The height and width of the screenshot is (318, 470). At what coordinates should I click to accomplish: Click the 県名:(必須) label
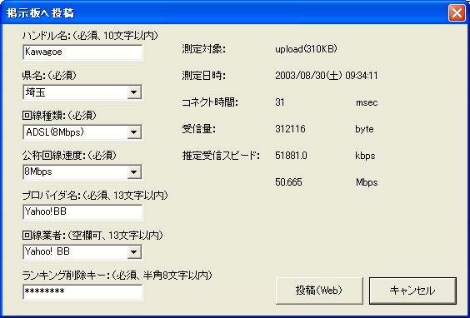(x=49, y=76)
